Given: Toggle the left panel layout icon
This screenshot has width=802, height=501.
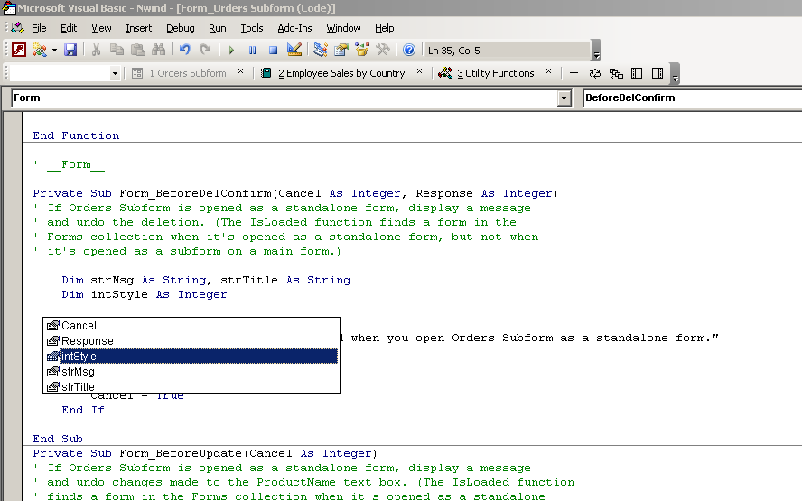Looking at the screenshot, I should pos(637,73).
